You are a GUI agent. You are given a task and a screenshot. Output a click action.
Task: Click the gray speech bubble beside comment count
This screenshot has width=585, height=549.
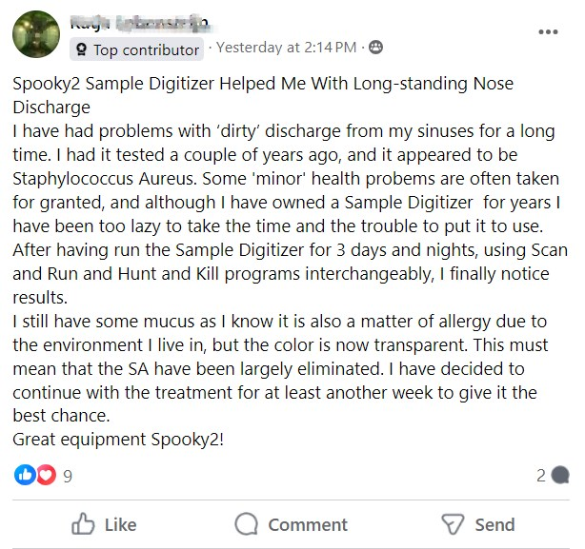[x=560, y=476]
